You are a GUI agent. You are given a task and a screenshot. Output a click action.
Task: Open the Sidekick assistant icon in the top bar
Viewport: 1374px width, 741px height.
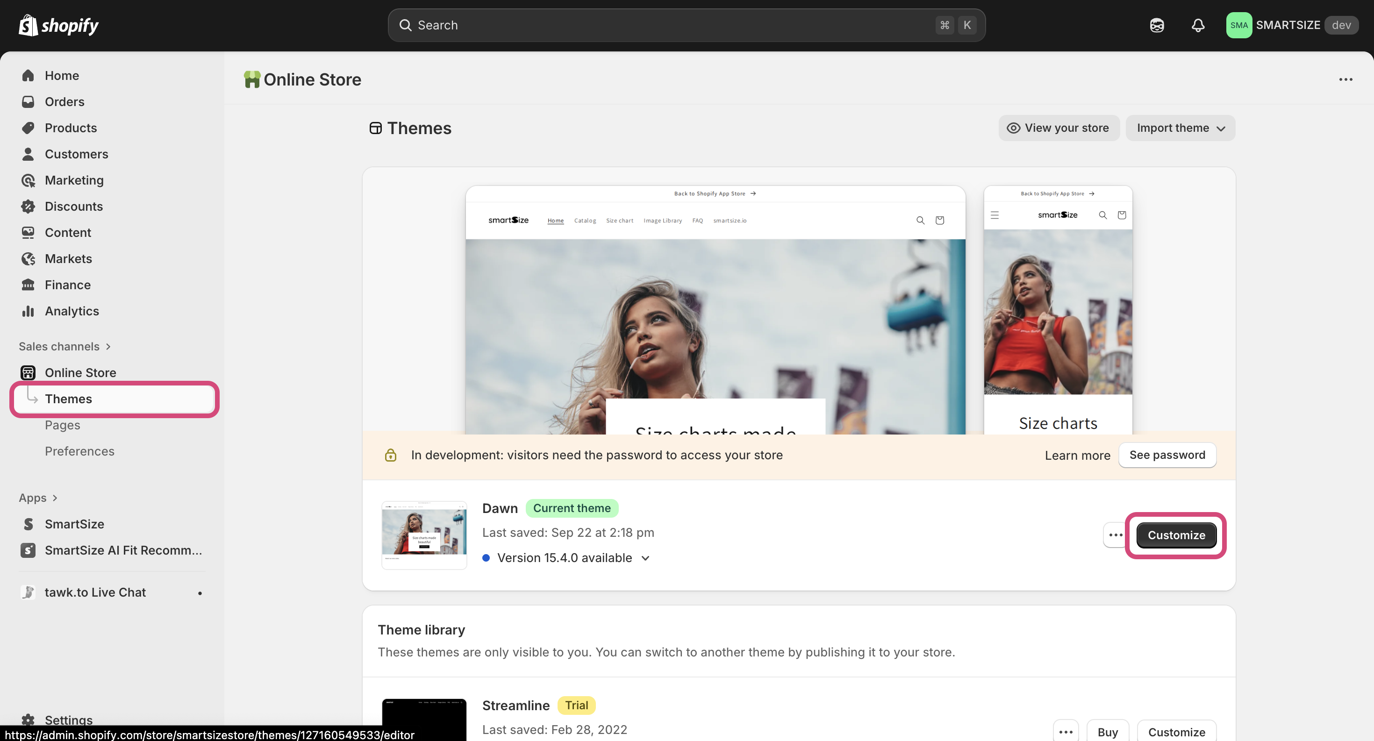tap(1156, 25)
